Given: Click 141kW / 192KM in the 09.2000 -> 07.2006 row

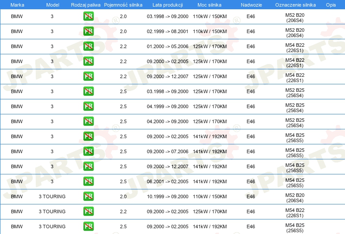Looking at the screenshot, I should pyautogui.click(x=210, y=151).
